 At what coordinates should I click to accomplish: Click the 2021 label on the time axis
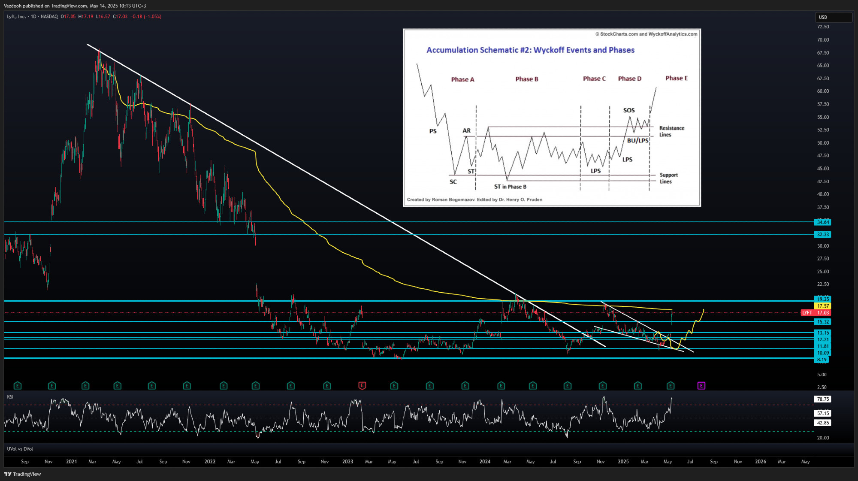click(x=72, y=462)
